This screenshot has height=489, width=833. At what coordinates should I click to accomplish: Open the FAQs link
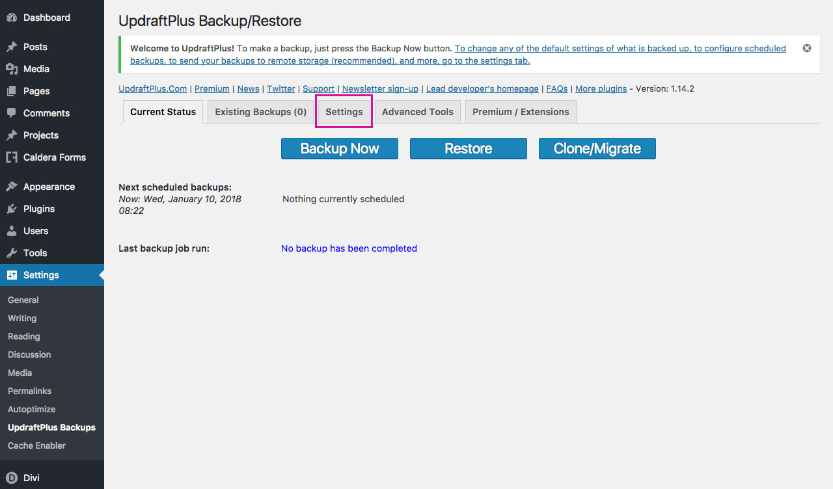click(x=557, y=89)
